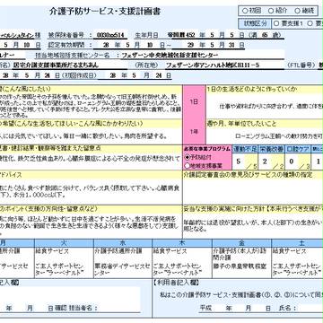The width and height of the screenshot is (323, 323).
Task: Click the 金 column service cell
Action: (241, 263)
